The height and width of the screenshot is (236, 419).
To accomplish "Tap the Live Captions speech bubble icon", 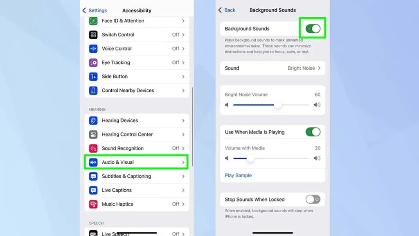I will 93,190.
